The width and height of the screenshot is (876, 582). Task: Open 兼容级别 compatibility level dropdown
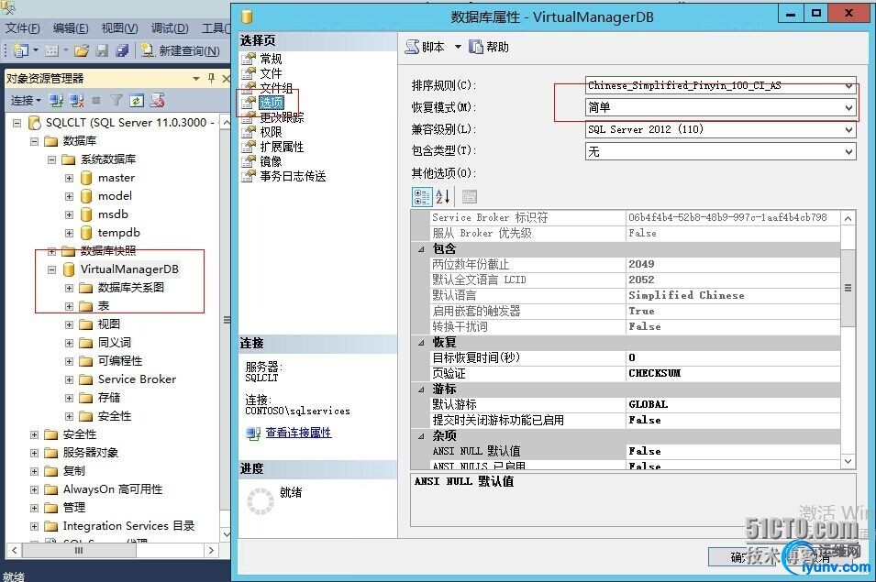(x=848, y=129)
